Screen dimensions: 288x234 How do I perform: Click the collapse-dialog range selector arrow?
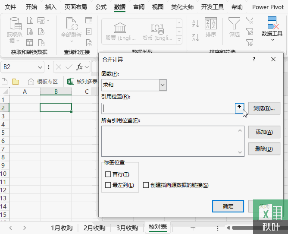coord(240,108)
